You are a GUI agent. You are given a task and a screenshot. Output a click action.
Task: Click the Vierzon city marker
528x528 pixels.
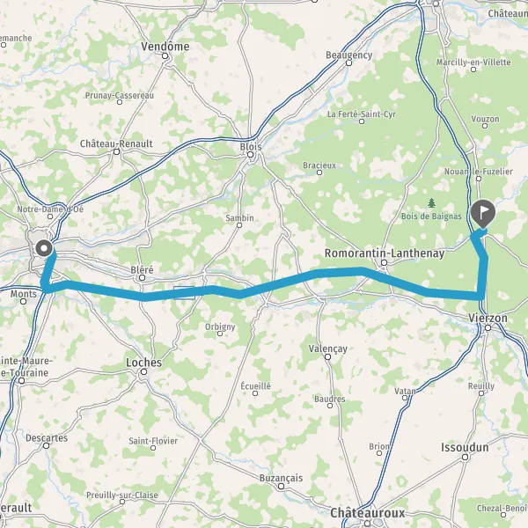click(488, 327)
